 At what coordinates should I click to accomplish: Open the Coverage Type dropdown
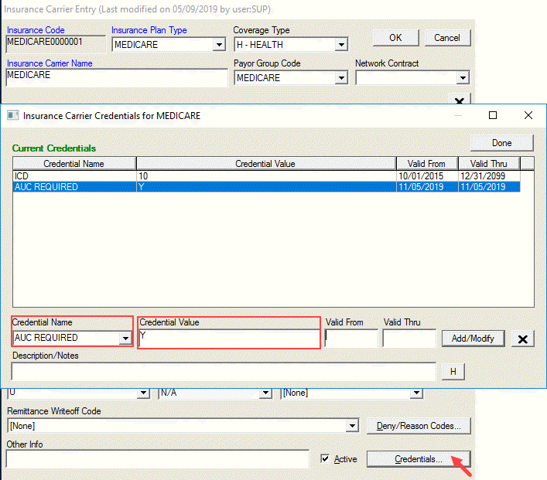pos(341,45)
